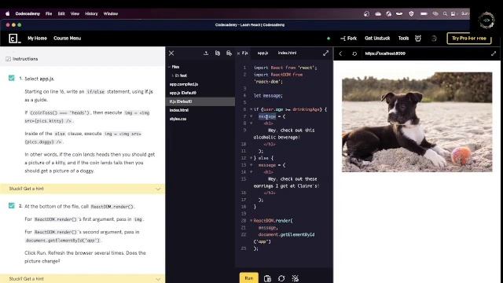This screenshot has height=283, width=503.
Task: Toggle the step 1 checkbox
Action: tap(12, 78)
